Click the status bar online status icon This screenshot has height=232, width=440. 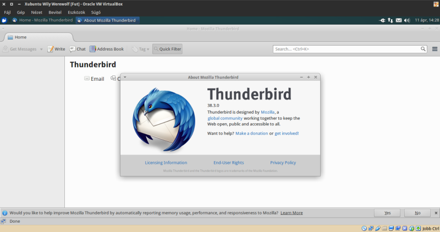click(3, 222)
